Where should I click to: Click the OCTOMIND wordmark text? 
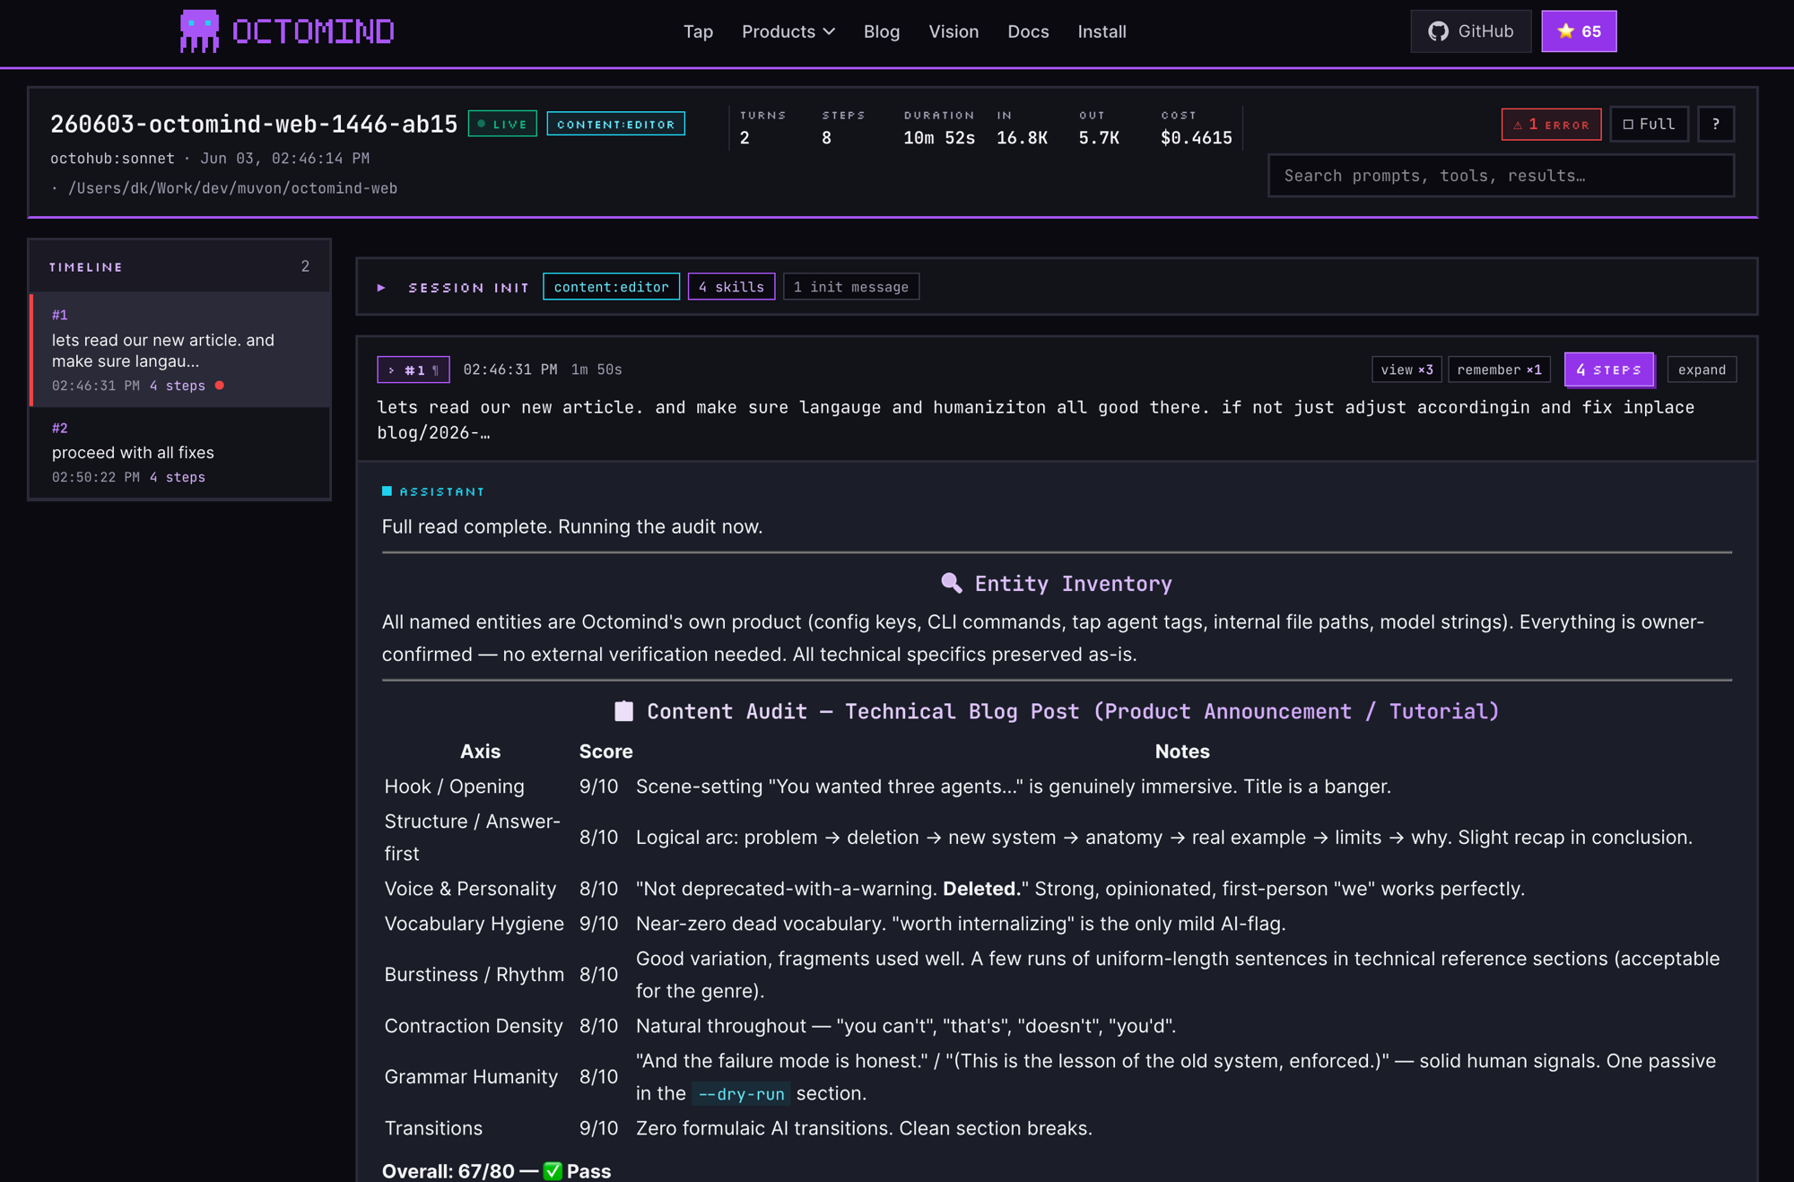313,31
